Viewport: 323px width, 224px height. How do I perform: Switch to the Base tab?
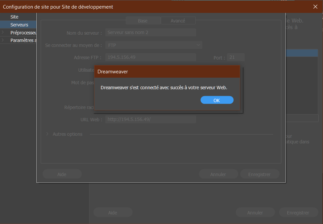pyautogui.click(x=143, y=21)
